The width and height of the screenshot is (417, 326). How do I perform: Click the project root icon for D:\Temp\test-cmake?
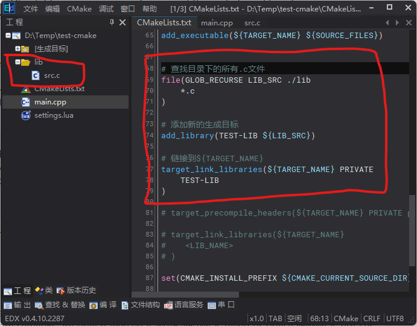click(x=16, y=36)
